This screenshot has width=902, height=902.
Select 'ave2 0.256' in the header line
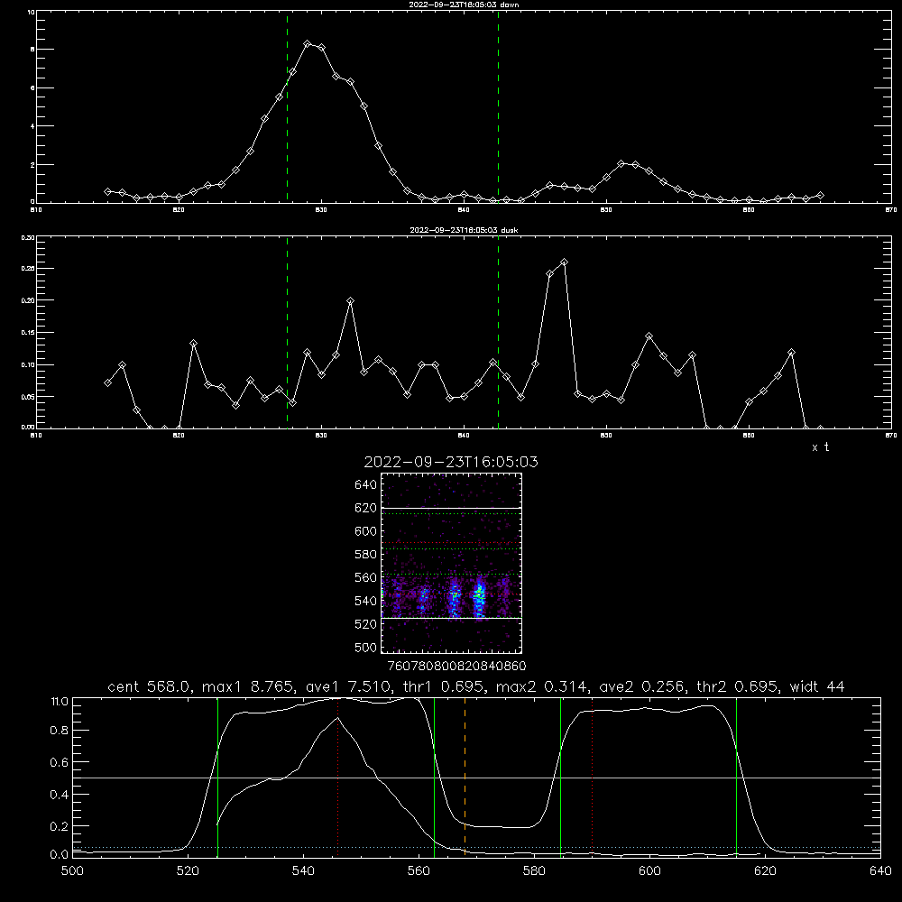pos(641,686)
